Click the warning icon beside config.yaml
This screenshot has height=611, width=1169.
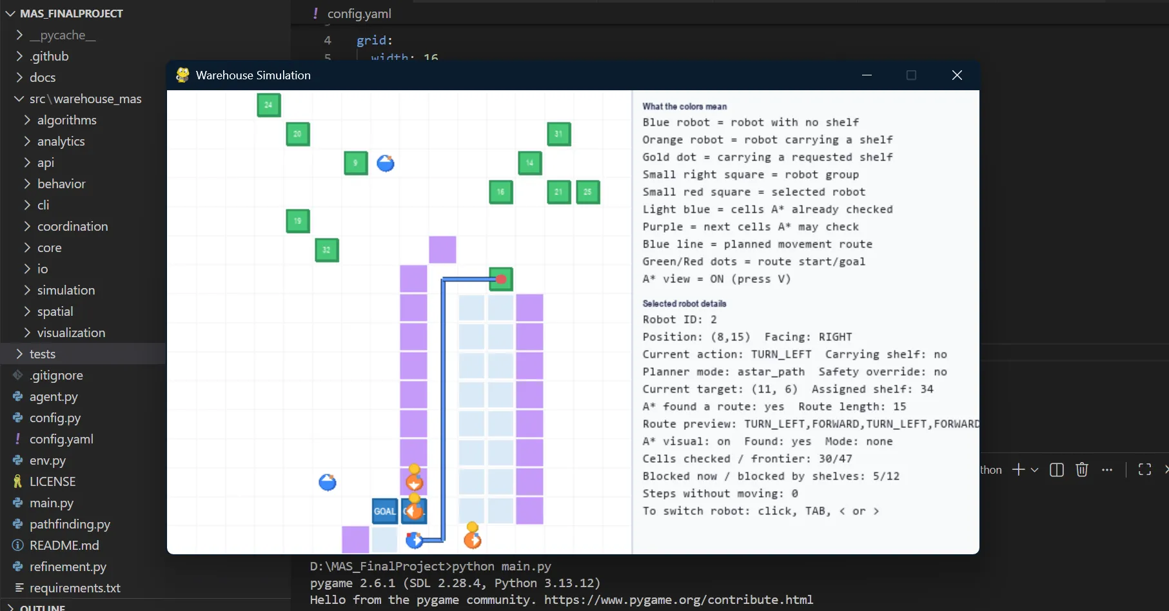tap(17, 439)
